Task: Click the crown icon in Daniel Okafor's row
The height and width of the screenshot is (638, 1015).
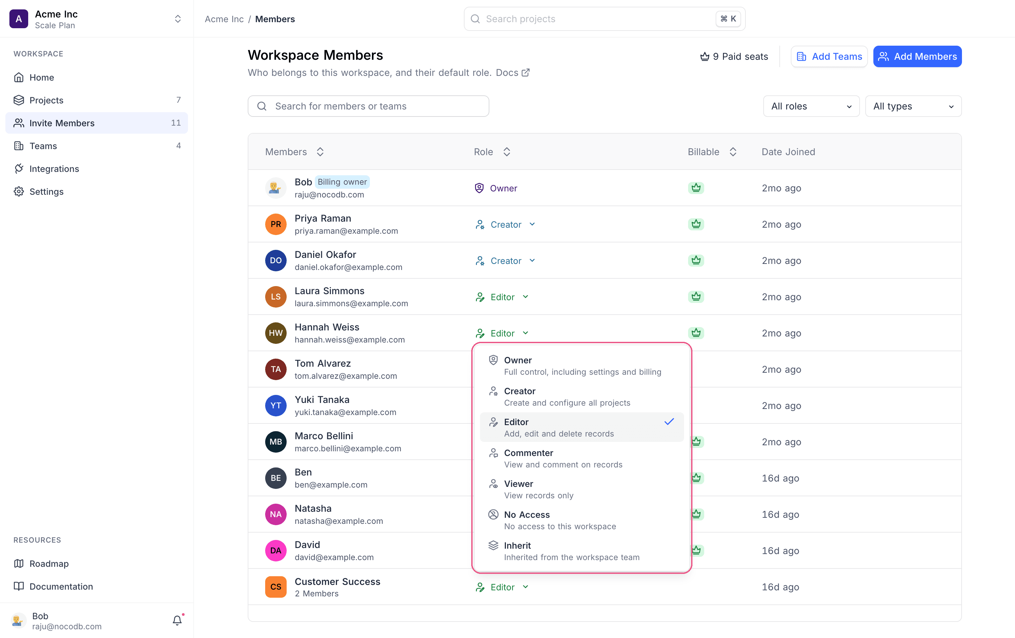Action: 696,260
